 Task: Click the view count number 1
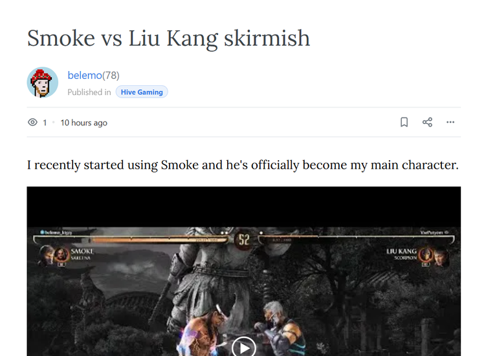45,123
